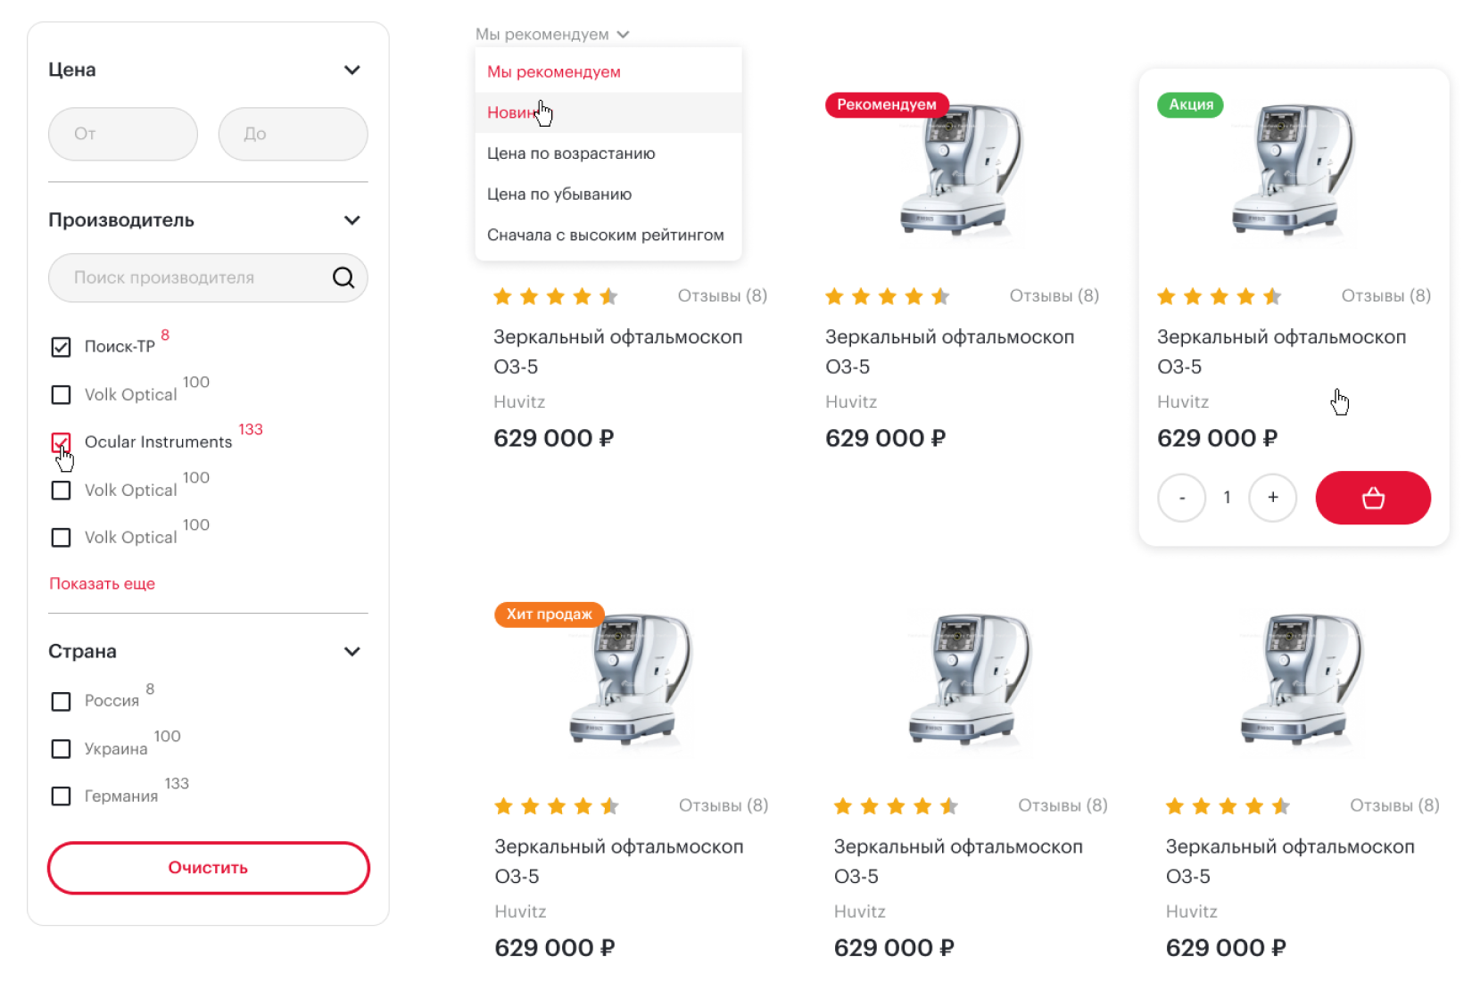Increase quantity with the plus button
The height and width of the screenshot is (990, 1472).
click(x=1272, y=498)
